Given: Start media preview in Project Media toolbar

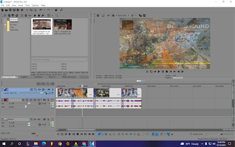Looking at the screenshot, I should point(35,16).
